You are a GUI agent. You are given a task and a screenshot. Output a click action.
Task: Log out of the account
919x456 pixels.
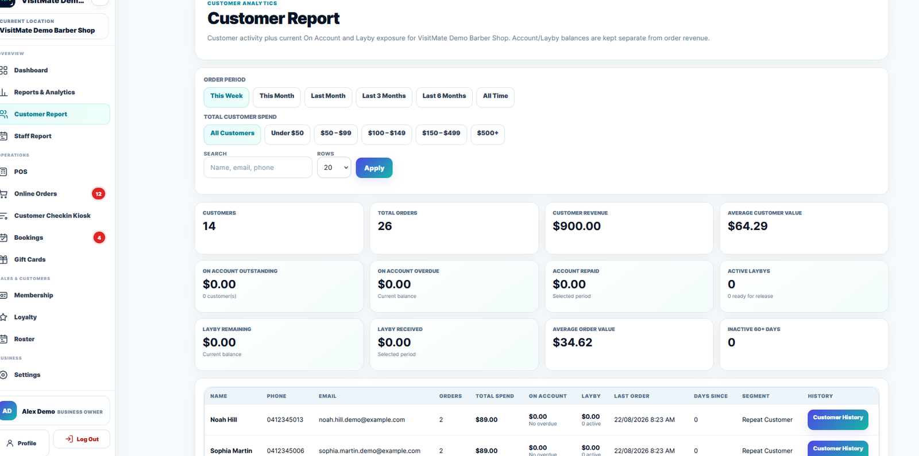tap(82, 439)
